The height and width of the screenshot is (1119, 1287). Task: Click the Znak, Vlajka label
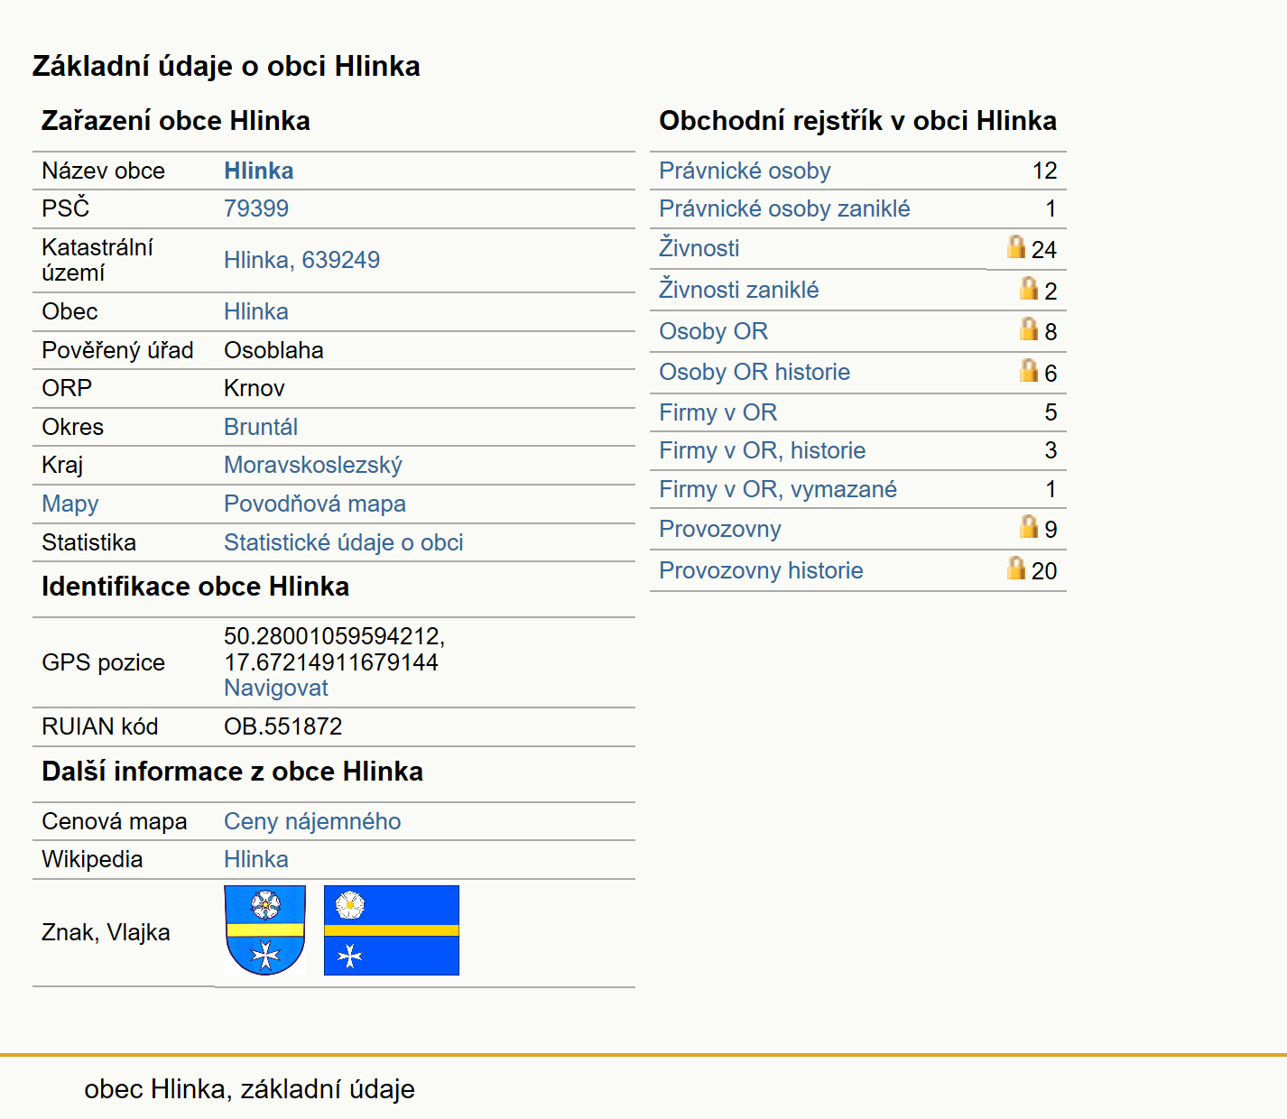(106, 932)
